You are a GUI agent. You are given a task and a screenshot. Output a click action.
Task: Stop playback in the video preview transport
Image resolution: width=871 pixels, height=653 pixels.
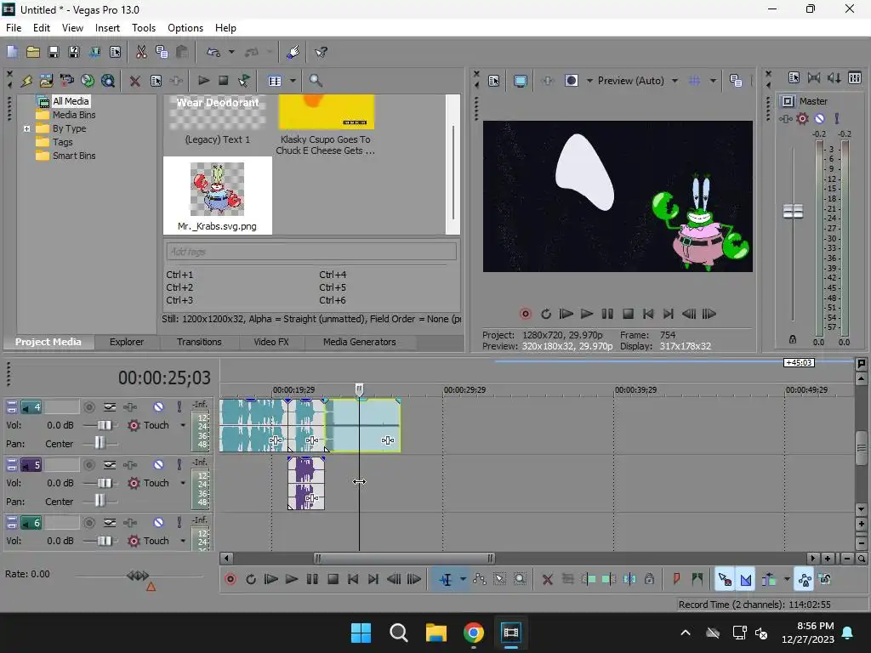(629, 314)
